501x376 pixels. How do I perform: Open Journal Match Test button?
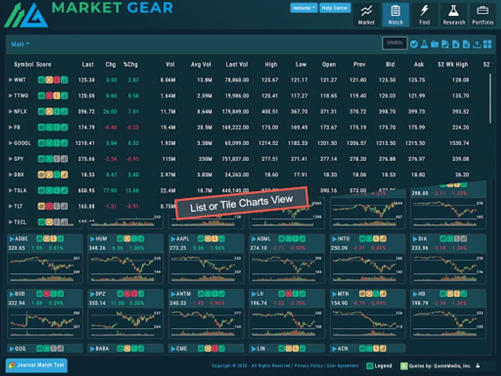click(x=36, y=365)
